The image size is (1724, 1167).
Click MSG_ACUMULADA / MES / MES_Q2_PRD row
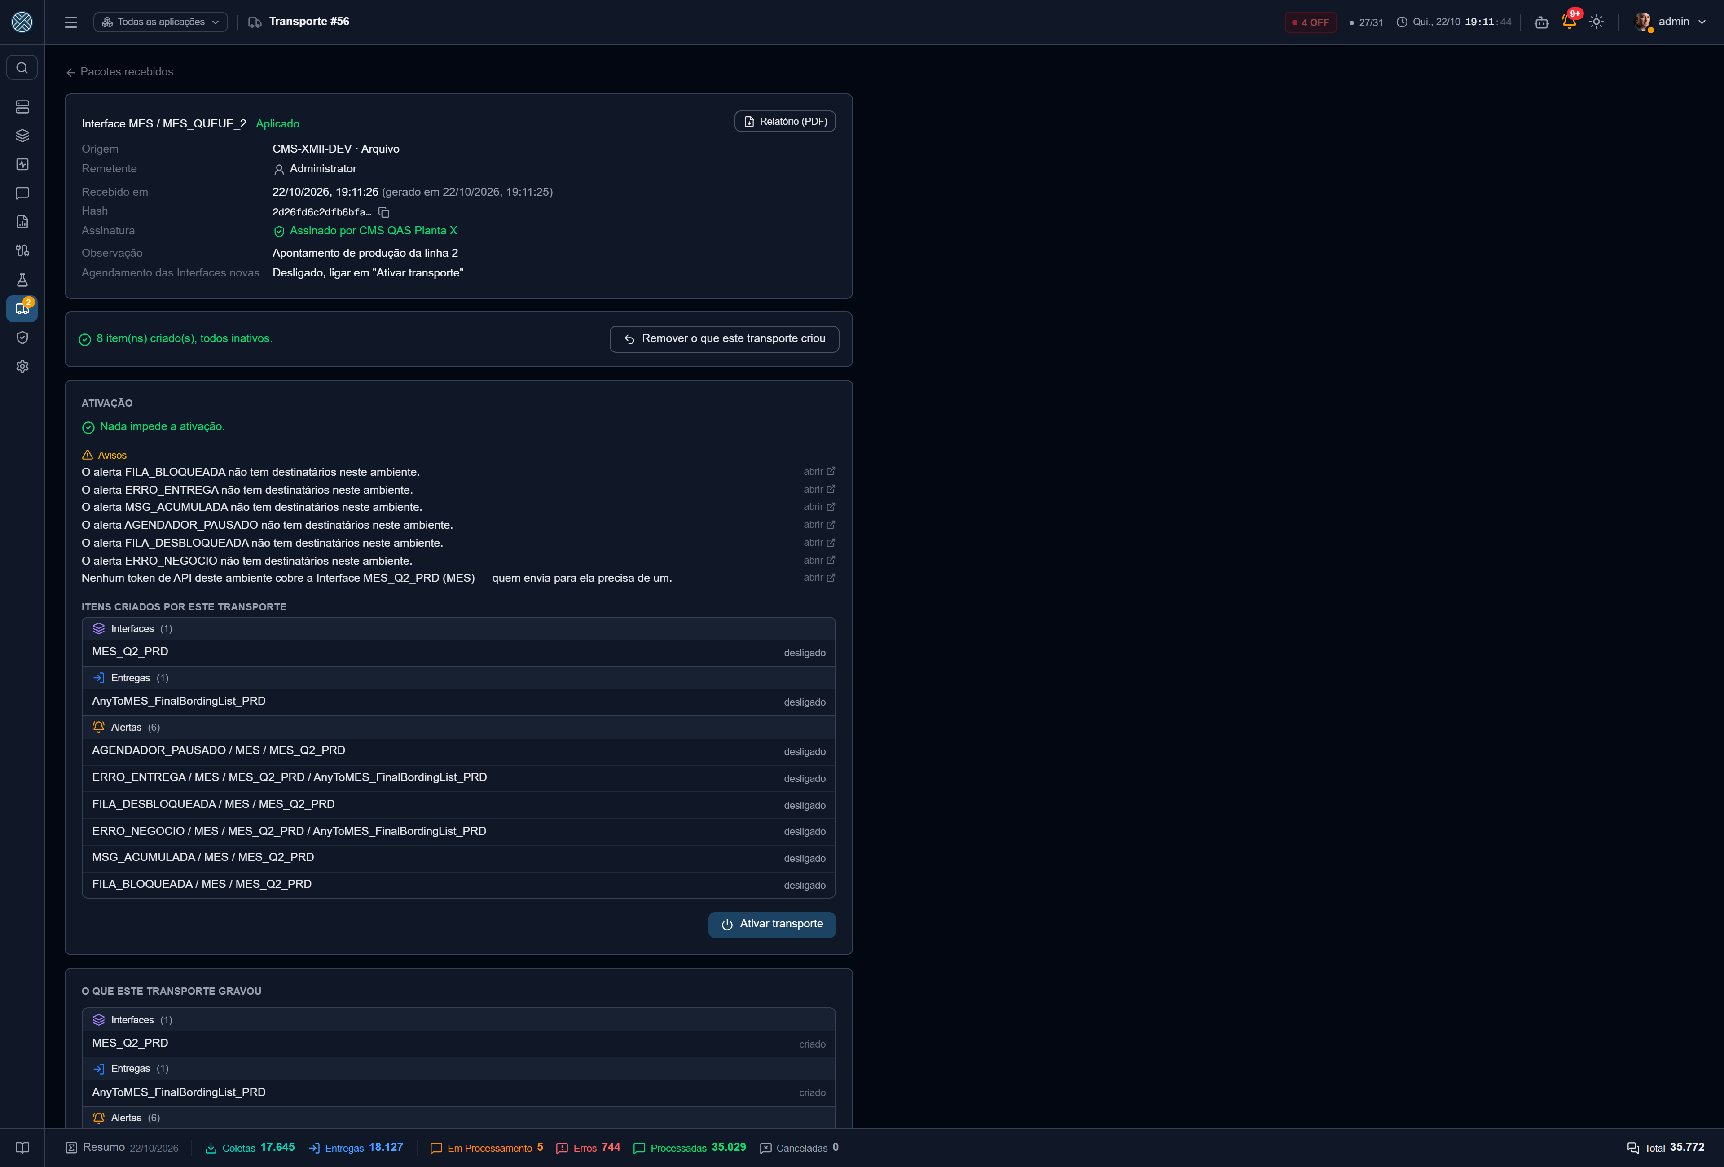pos(458,858)
